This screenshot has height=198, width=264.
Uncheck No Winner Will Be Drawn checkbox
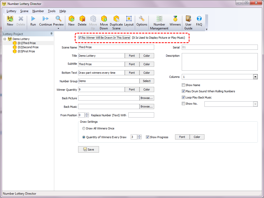click(x=80, y=38)
